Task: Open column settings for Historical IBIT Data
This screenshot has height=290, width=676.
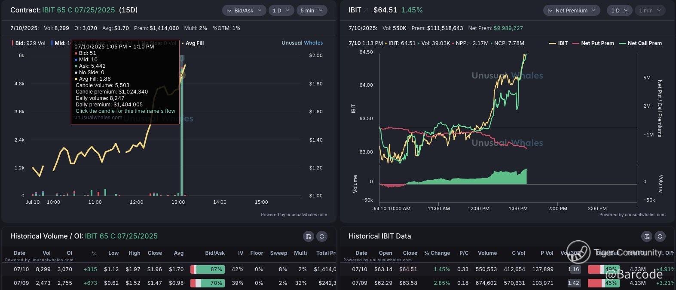Action: coord(646,236)
